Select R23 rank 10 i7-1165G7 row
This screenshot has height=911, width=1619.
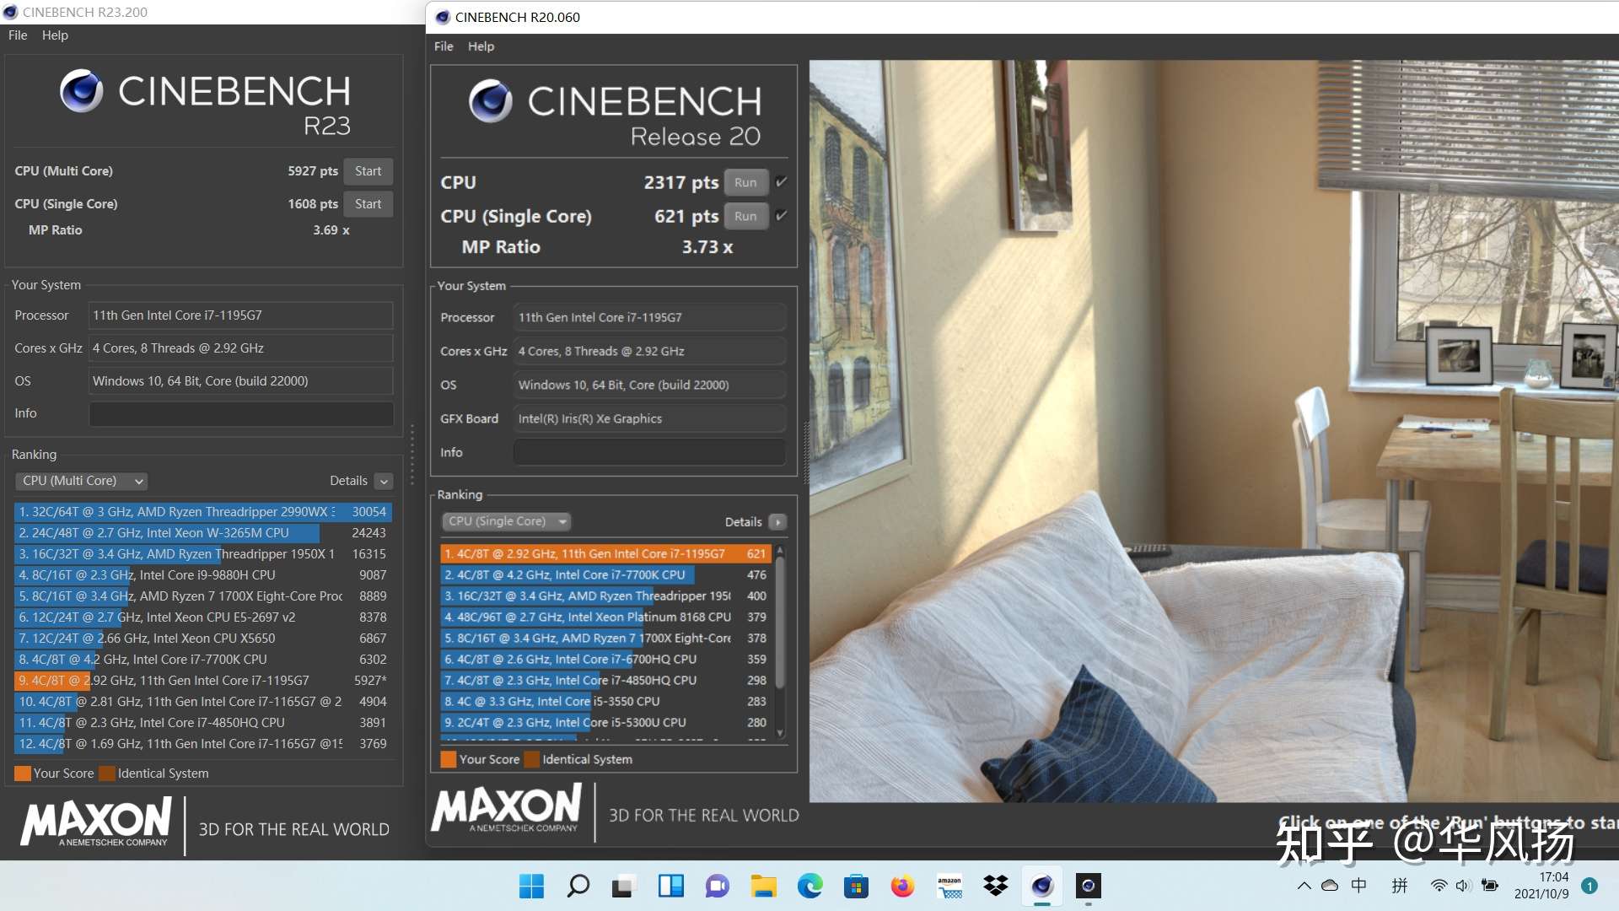click(x=203, y=702)
